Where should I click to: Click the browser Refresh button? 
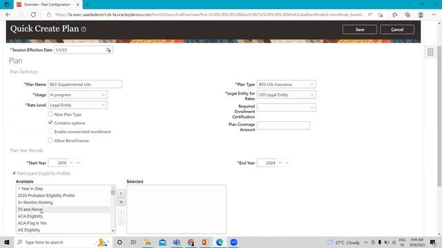[33, 14]
